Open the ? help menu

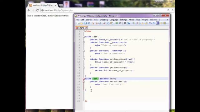pos(160,20)
